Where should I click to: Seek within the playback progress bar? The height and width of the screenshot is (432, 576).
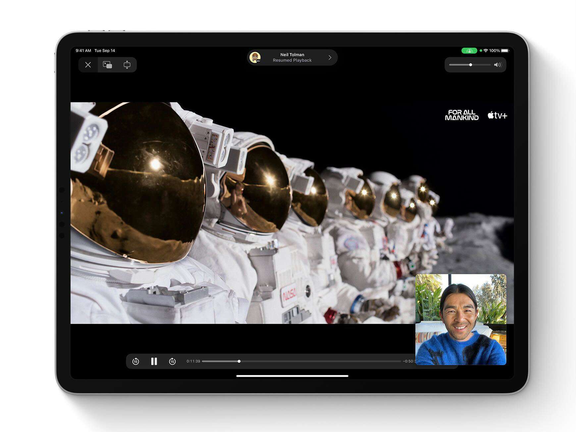pyautogui.click(x=301, y=361)
